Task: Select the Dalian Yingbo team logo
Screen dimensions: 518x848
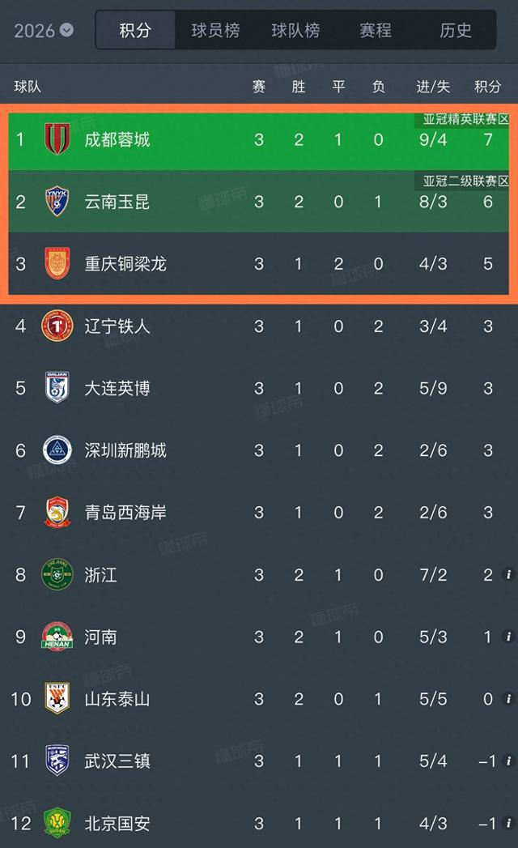Action: pyautogui.click(x=57, y=388)
